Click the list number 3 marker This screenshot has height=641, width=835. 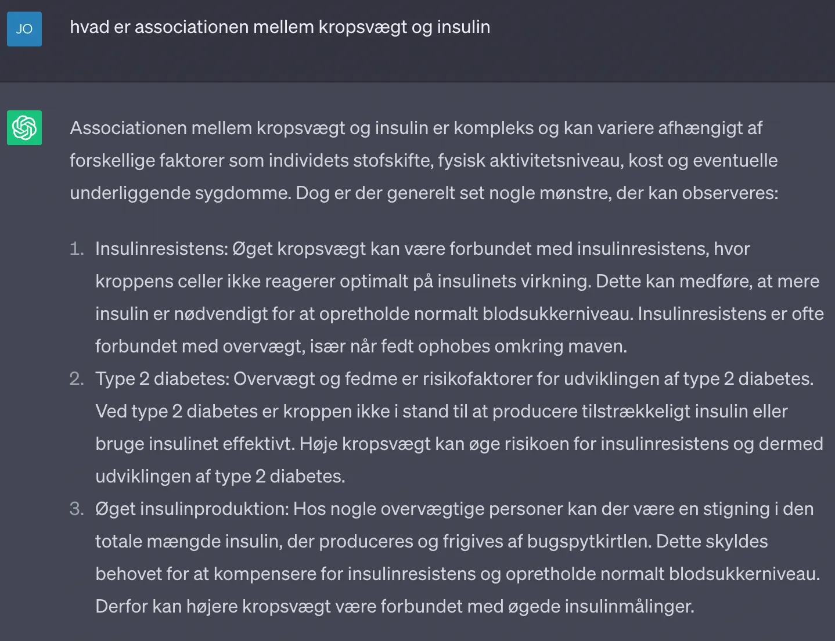(77, 509)
